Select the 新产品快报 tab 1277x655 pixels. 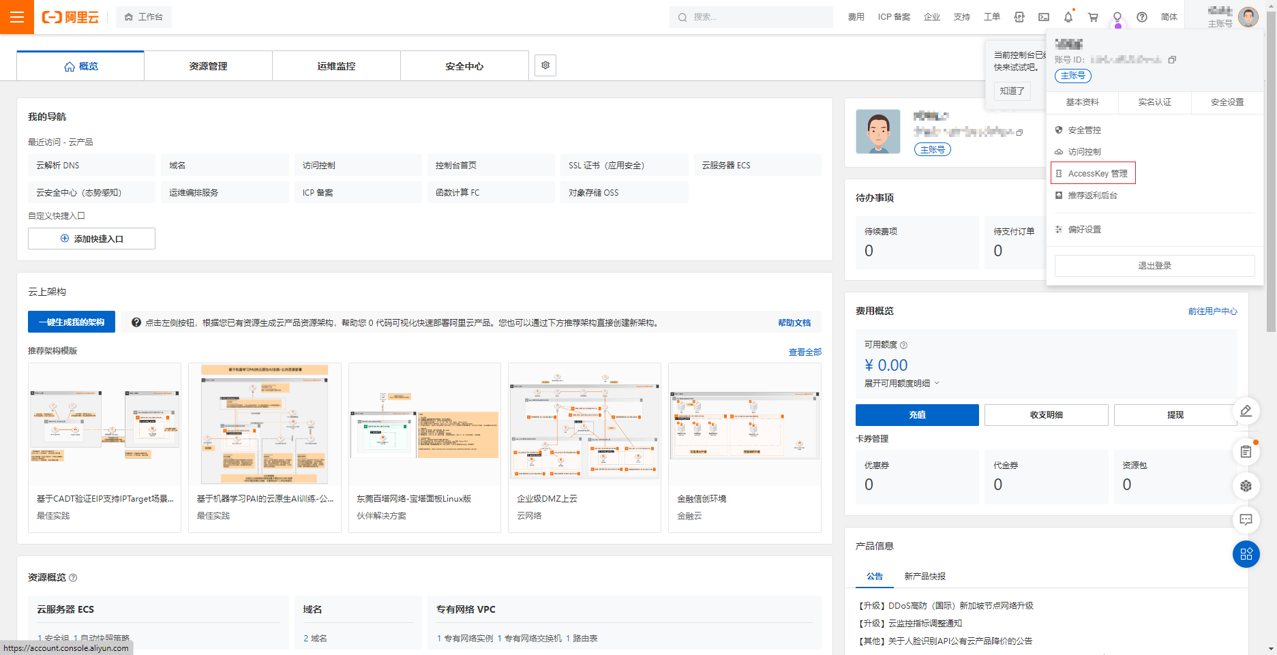925,577
